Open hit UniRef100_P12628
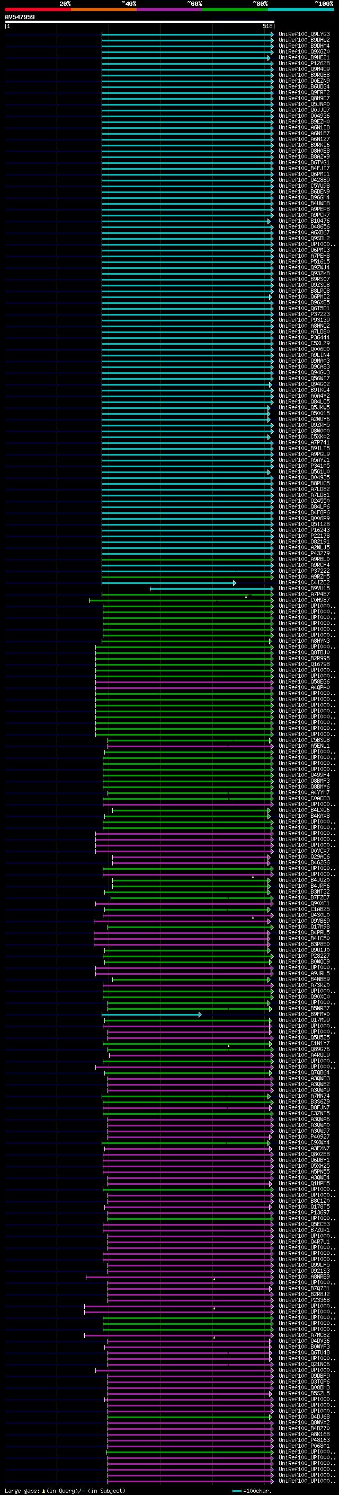Screen dimensions: 339x1495 point(304,63)
